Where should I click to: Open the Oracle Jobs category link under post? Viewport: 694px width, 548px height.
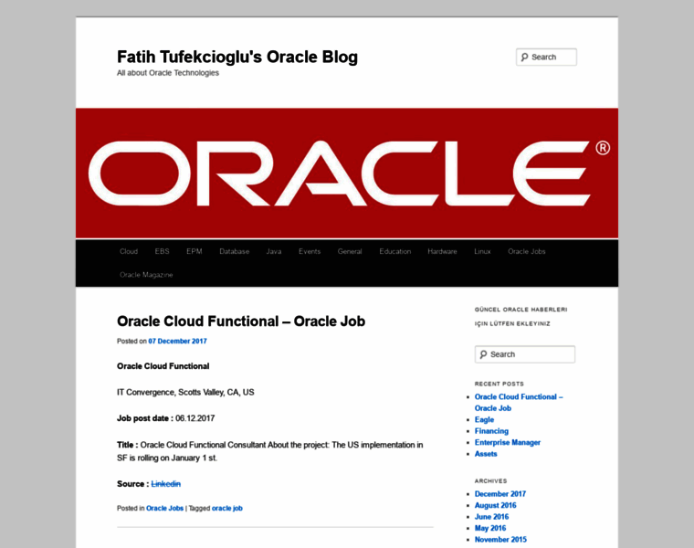(x=164, y=508)
